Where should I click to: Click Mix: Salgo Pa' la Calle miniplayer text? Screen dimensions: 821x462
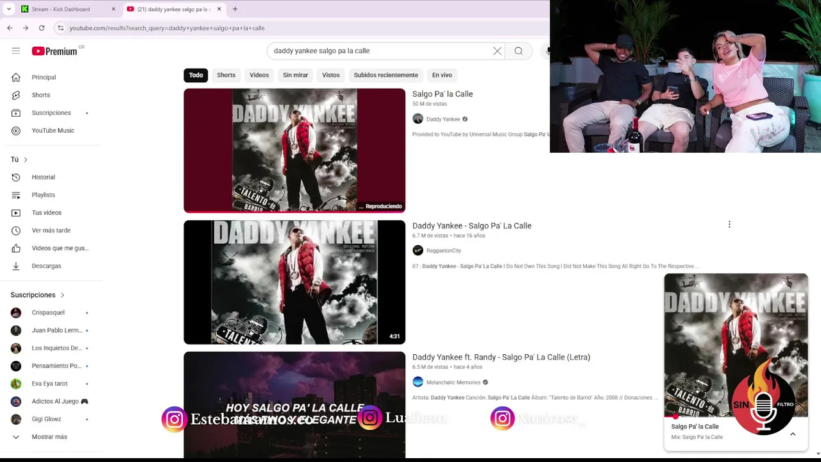tap(697, 437)
